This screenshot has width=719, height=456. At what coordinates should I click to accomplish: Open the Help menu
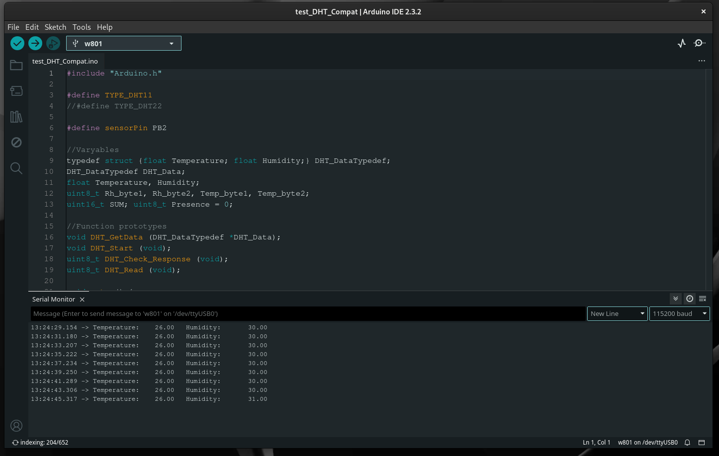click(x=104, y=27)
